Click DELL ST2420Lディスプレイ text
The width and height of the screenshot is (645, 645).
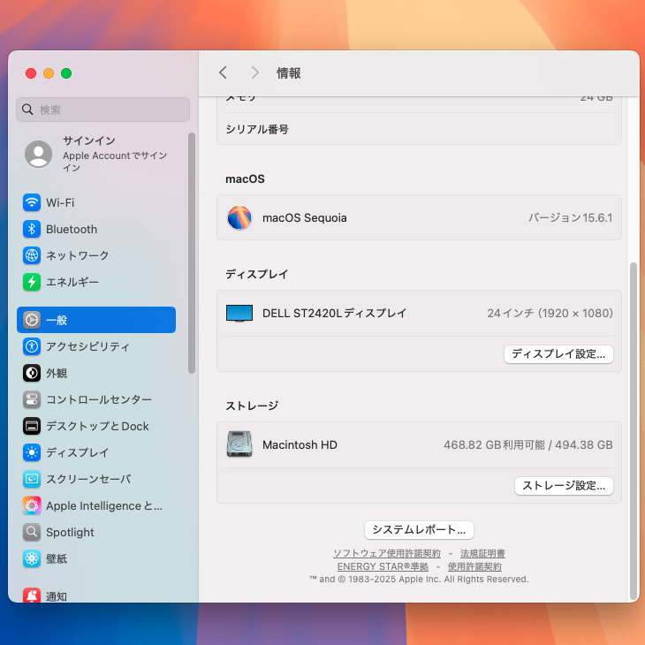(x=335, y=314)
